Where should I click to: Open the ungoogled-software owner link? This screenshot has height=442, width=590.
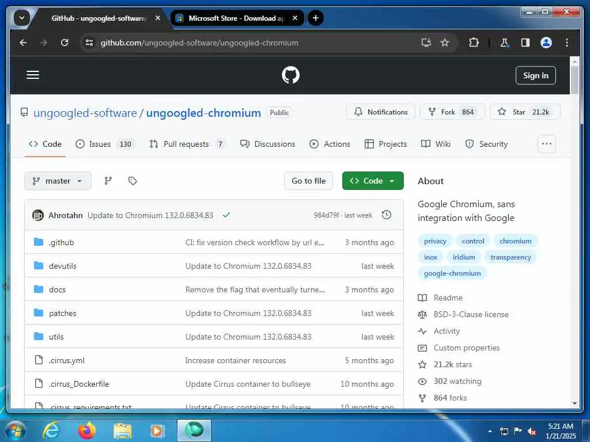tap(85, 113)
